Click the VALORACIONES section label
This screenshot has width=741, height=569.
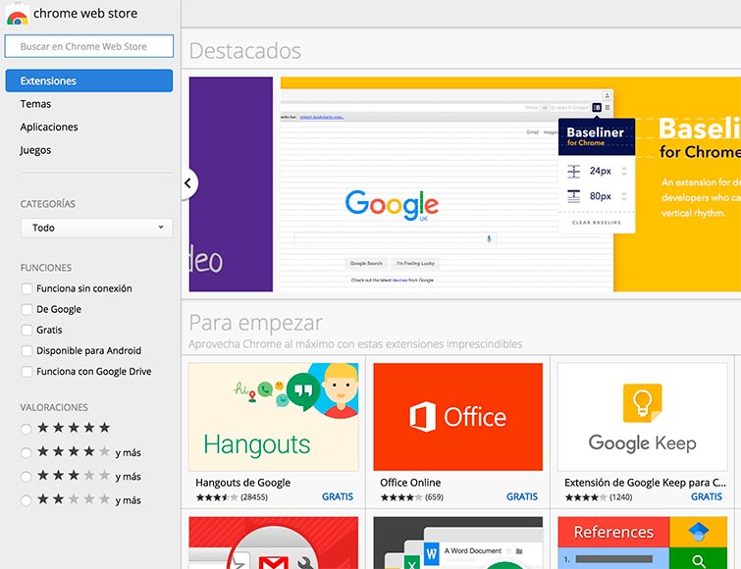click(54, 407)
